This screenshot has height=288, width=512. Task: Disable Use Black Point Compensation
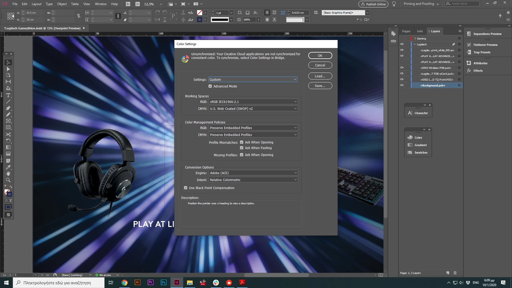click(186, 188)
